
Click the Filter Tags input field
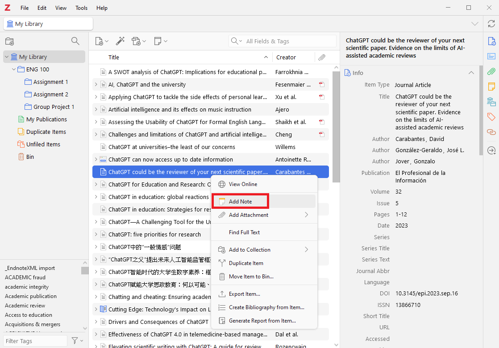35,341
